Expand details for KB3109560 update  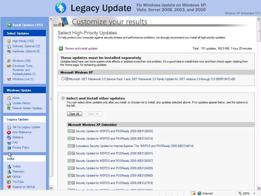coord(73,176)
